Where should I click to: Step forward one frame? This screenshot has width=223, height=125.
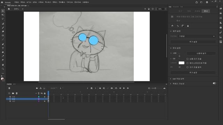pos(128,88)
